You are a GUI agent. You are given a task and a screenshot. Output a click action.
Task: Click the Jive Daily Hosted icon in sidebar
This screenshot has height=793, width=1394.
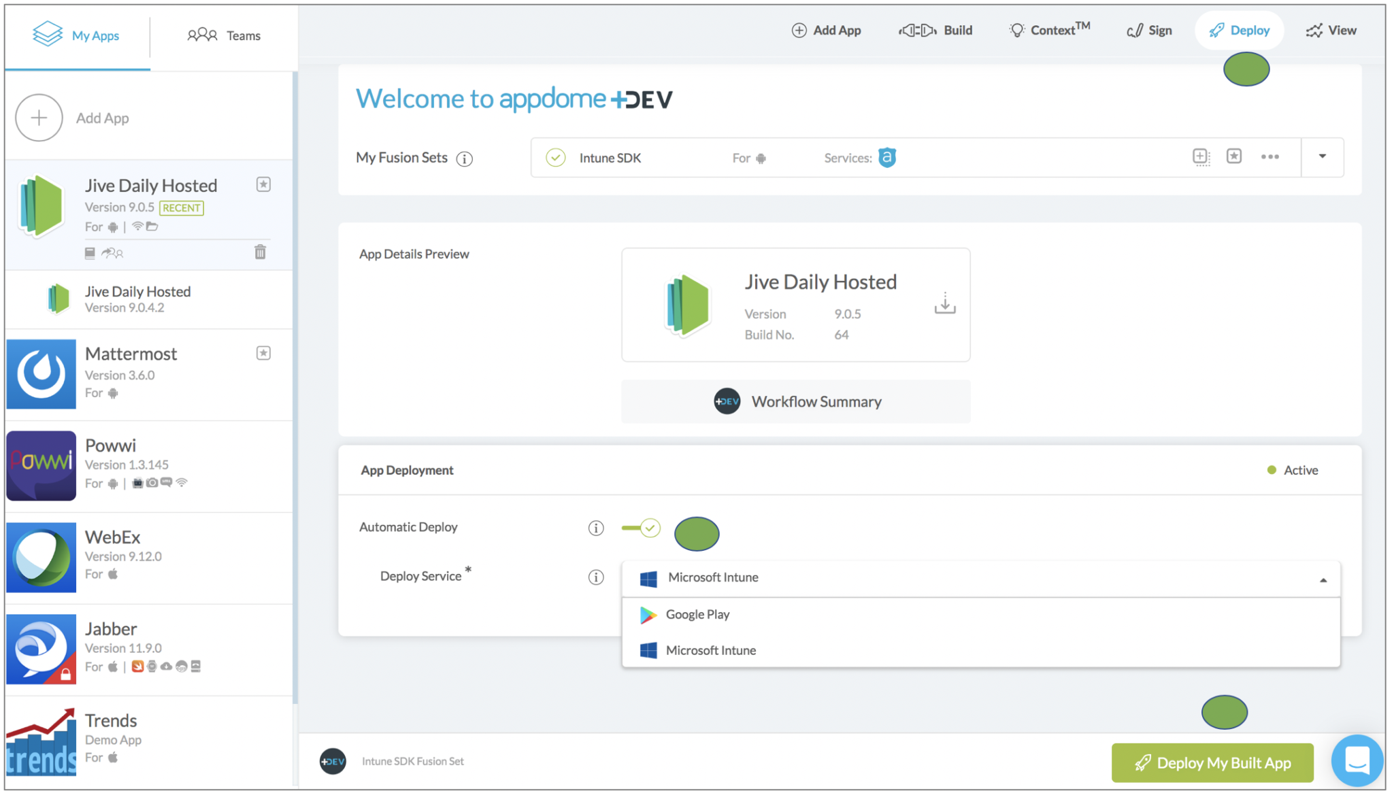41,205
